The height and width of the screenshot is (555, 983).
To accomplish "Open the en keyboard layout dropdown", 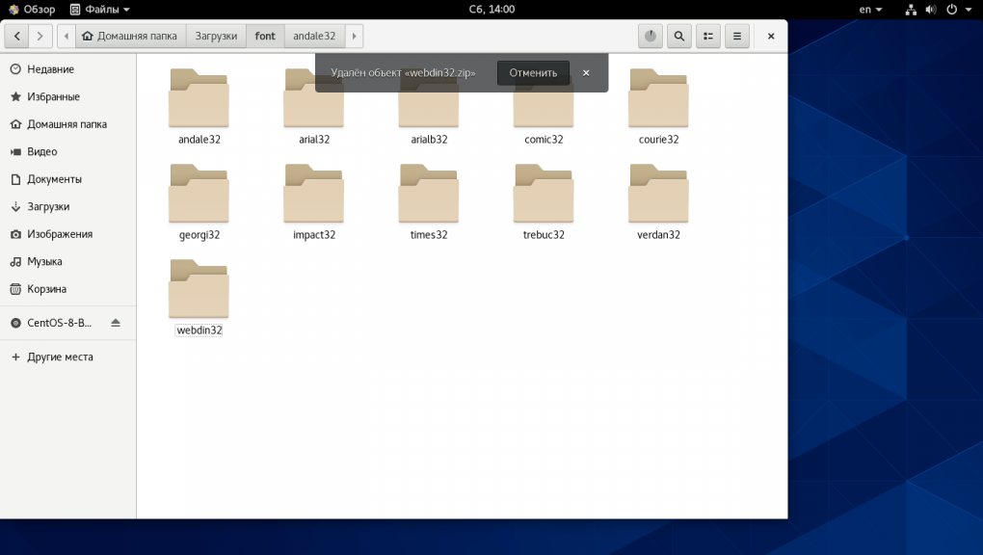I will click(x=870, y=10).
